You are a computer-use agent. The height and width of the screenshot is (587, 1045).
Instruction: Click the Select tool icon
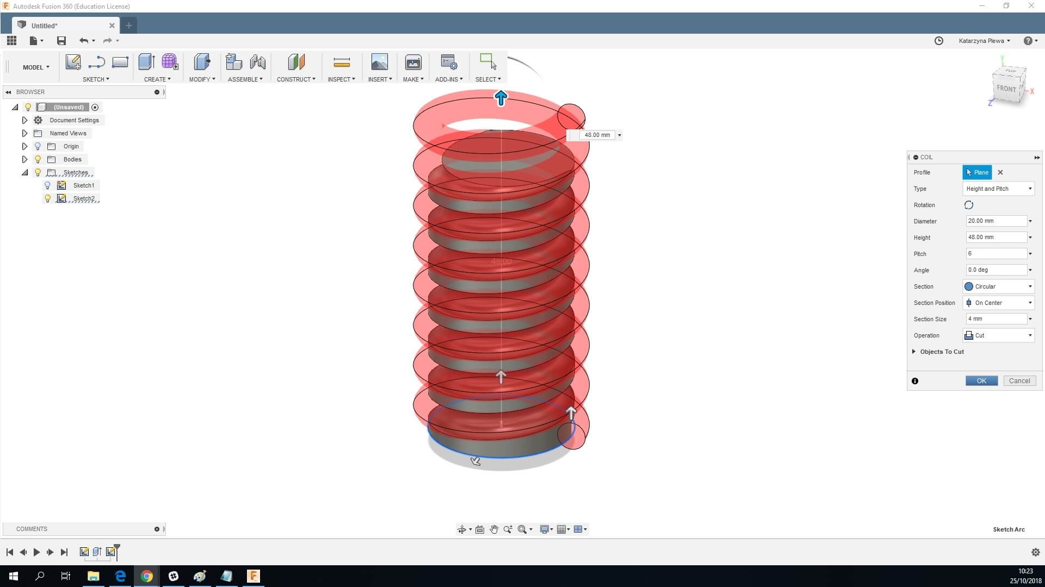pos(487,61)
